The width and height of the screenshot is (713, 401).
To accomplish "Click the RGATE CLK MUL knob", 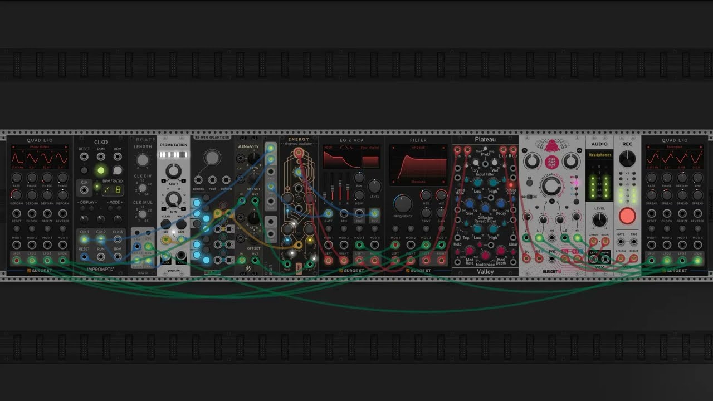I will [143, 214].
